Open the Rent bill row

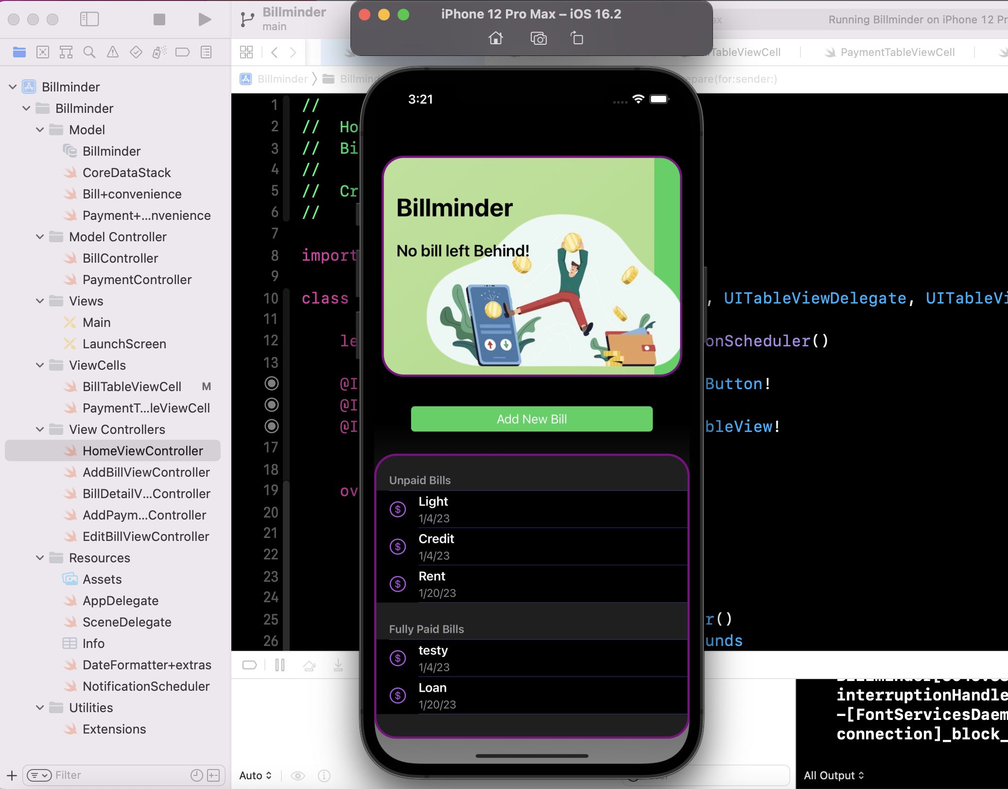click(532, 584)
